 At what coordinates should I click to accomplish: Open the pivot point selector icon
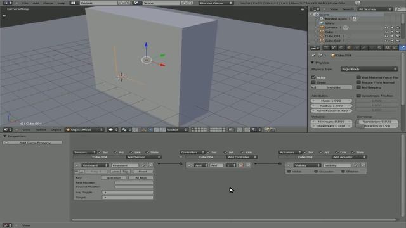(x=126, y=129)
